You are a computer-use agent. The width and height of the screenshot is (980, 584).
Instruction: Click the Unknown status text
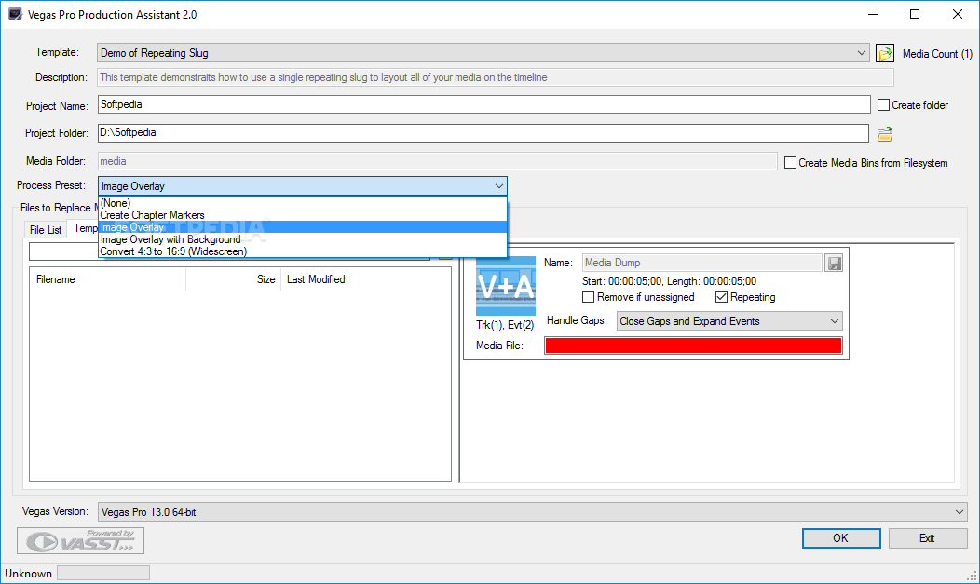(x=29, y=574)
